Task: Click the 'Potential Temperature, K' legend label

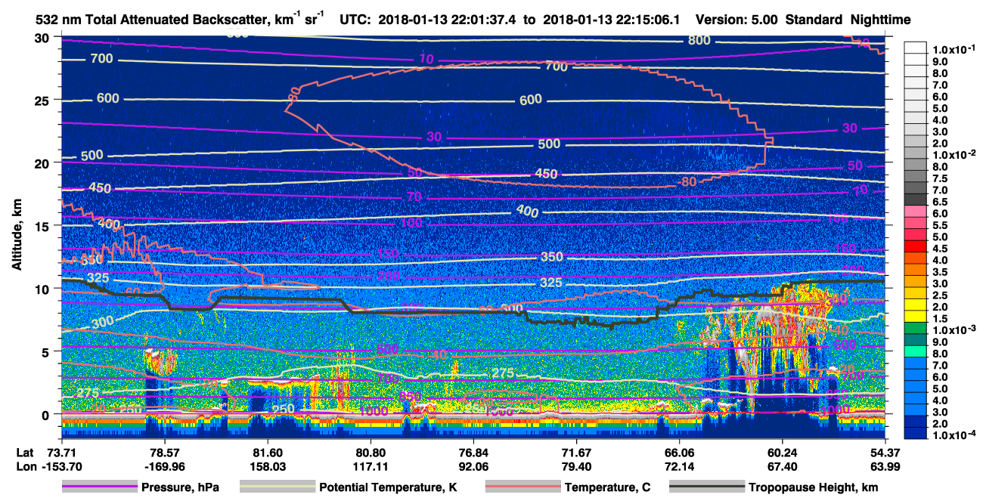Action: (388, 487)
